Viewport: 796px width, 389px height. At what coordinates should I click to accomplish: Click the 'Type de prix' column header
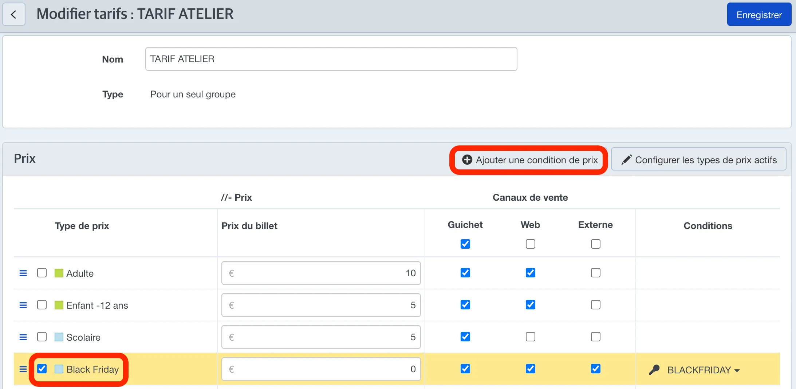click(x=82, y=226)
